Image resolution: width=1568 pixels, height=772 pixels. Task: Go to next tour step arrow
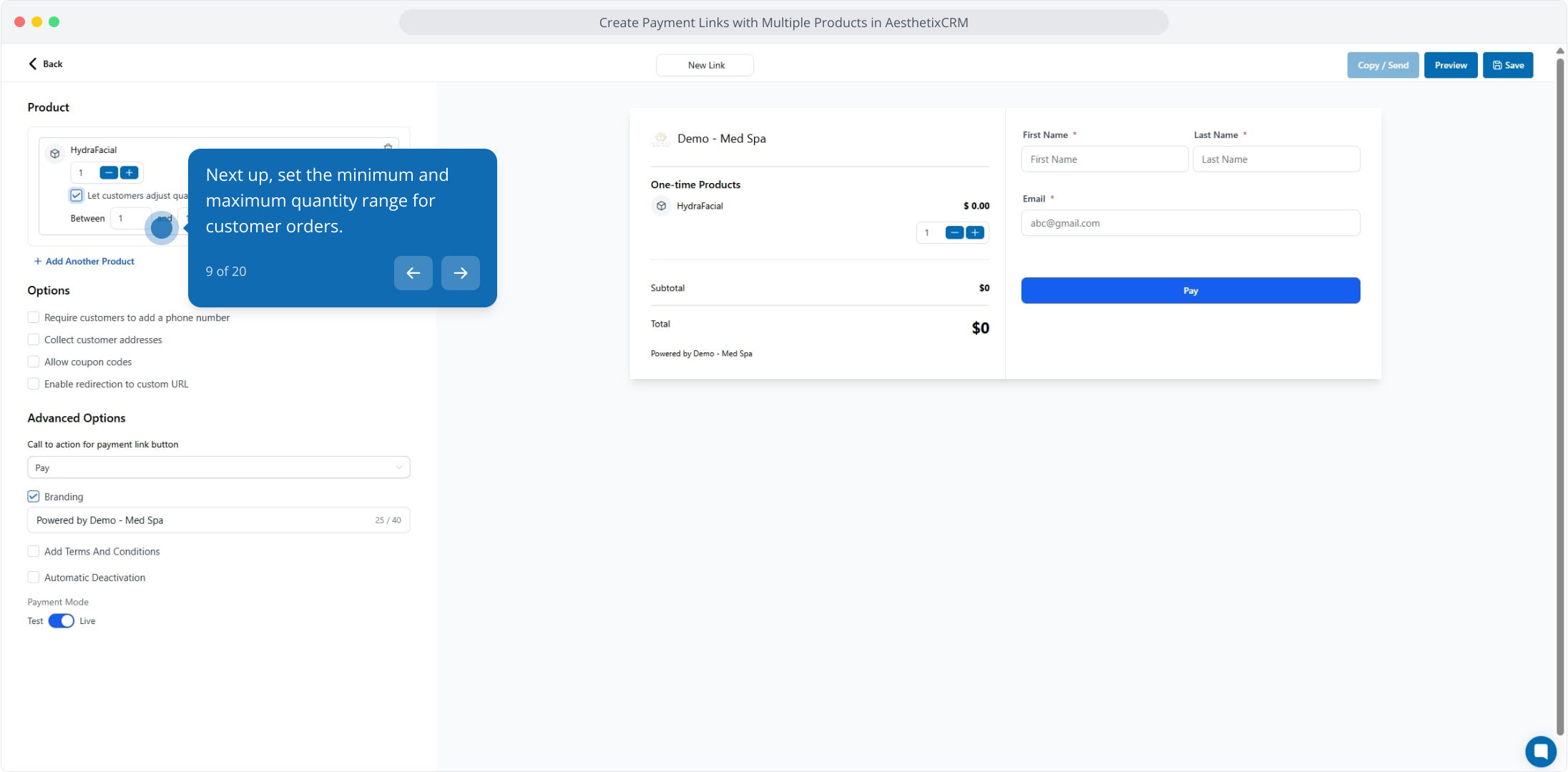tap(460, 272)
